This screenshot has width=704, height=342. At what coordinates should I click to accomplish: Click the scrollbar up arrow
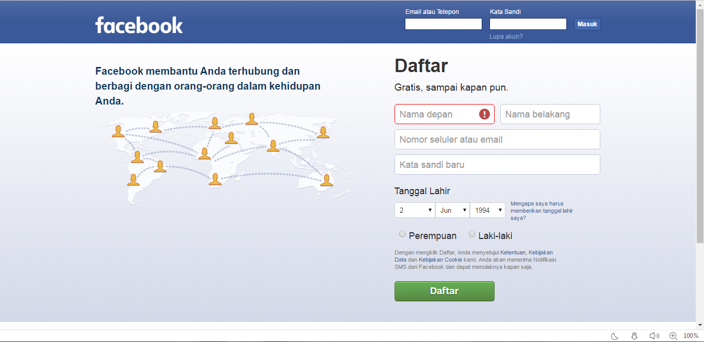click(699, 4)
